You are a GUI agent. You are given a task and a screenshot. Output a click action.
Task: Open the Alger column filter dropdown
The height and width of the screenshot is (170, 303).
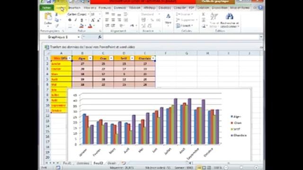pyautogui.click(x=90, y=58)
